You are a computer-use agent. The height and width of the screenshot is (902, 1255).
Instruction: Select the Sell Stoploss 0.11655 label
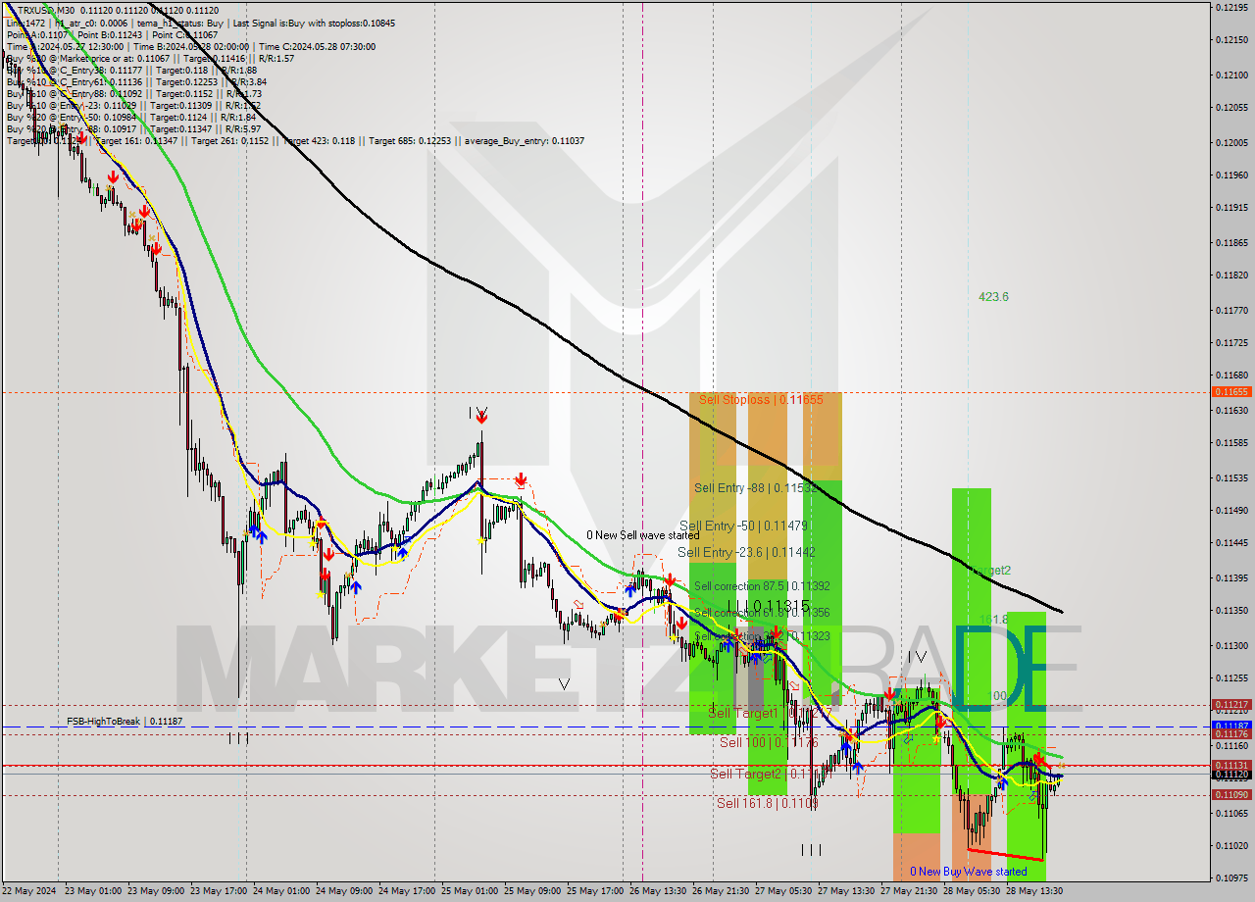pos(760,399)
